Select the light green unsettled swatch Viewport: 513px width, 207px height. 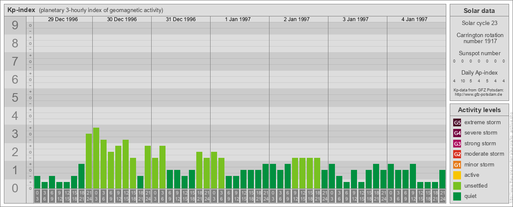click(458, 185)
